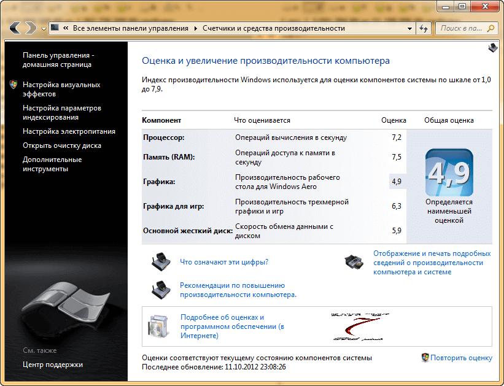Select the 'Процессор:' row label
The image size is (504, 386).
click(164, 137)
